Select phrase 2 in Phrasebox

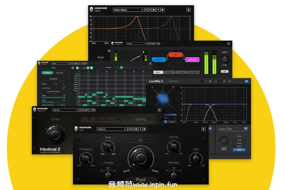[x=118, y=67]
